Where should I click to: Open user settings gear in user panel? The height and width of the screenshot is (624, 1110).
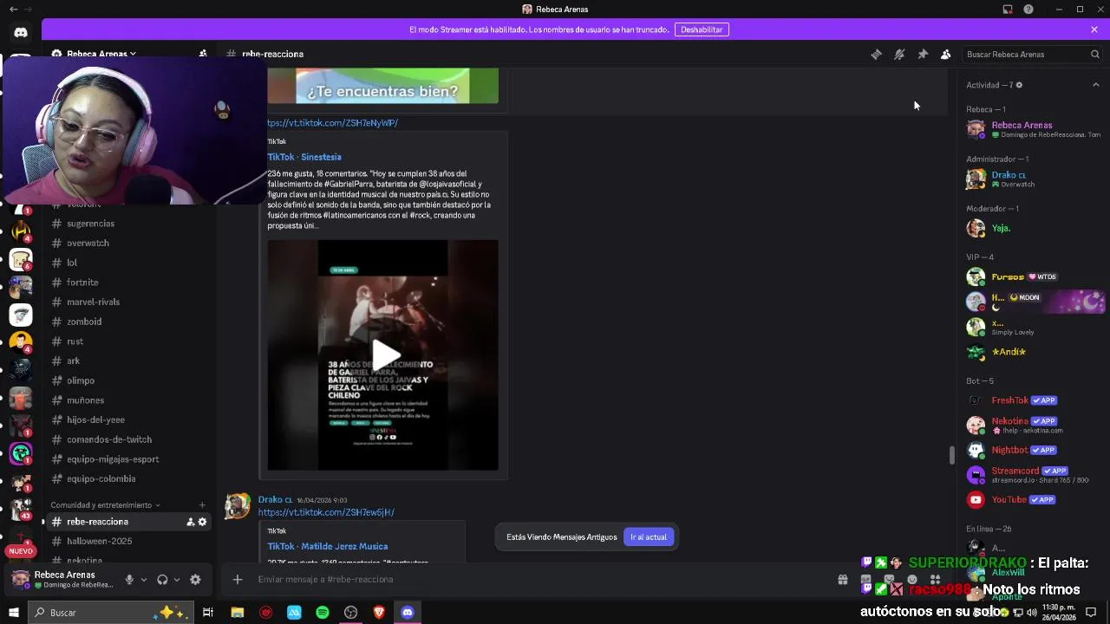pyautogui.click(x=195, y=580)
